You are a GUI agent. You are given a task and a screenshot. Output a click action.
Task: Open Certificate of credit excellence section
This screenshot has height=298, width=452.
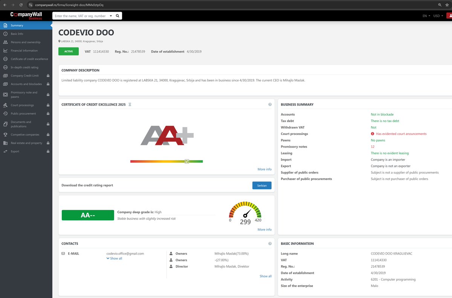(x=26, y=59)
